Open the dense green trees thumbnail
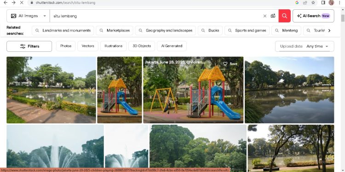This screenshot has height=172, width=345. tap(198, 146)
